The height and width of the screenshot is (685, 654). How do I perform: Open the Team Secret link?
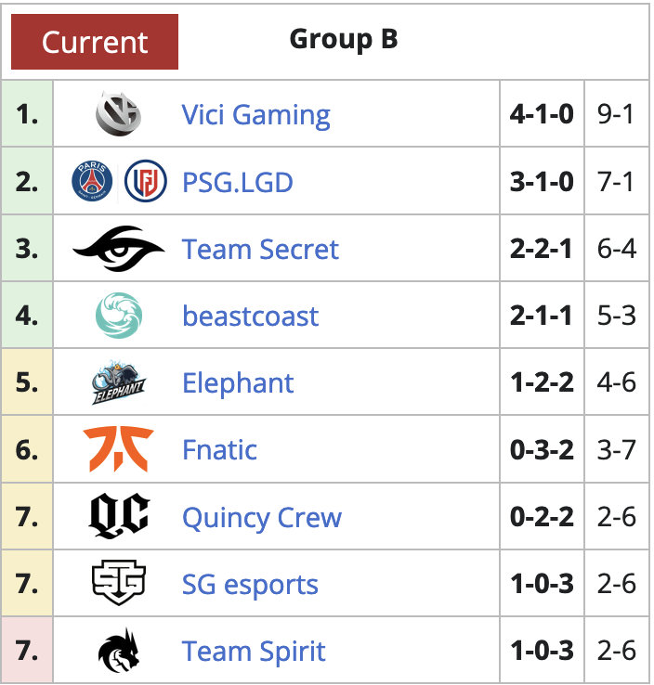click(x=260, y=249)
